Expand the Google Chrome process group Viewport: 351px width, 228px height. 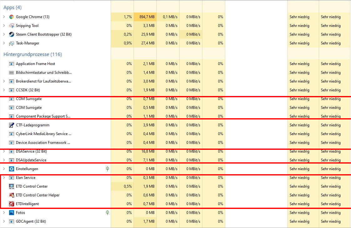point(4,17)
